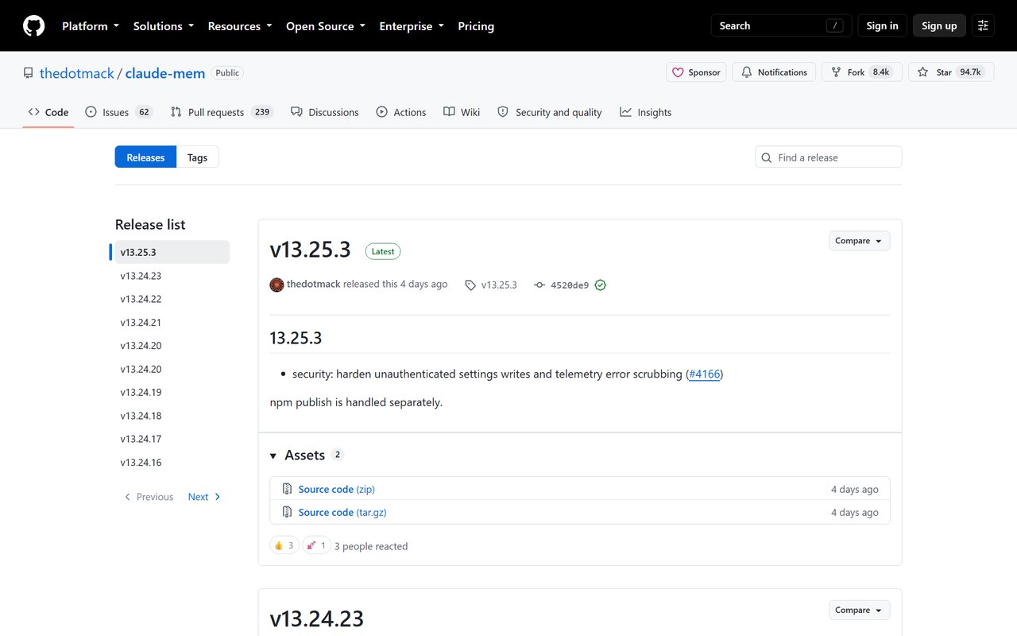Expand the Platform menu
Screen dimensions: 1017x636
91,26
